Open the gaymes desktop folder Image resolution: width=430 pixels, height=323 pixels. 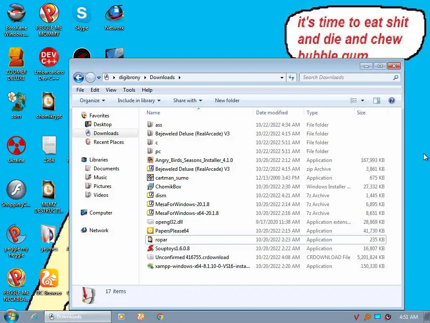(x=49, y=238)
